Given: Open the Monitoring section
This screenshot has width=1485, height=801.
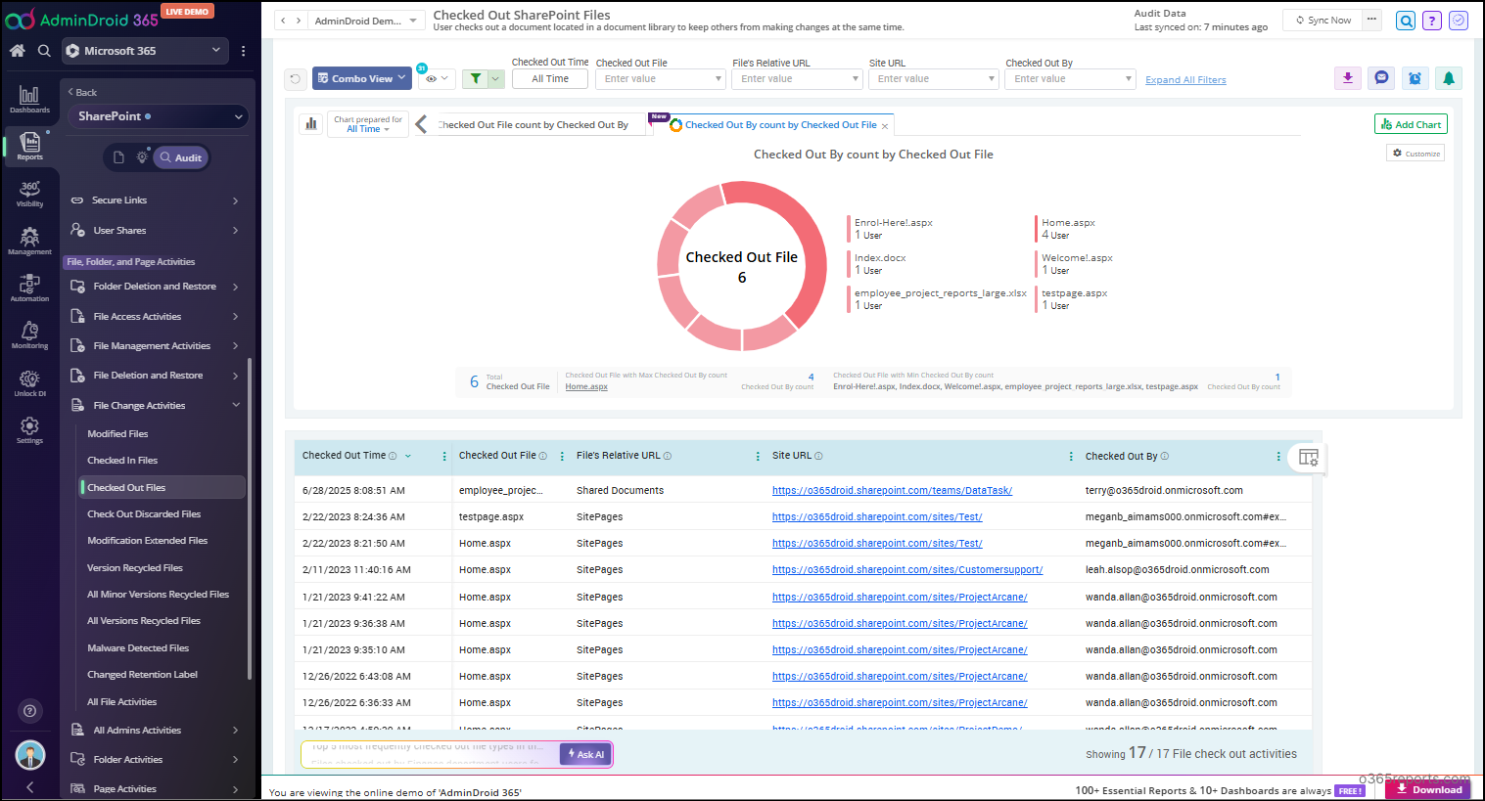Looking at the screenshot, I should pos(29,334).
